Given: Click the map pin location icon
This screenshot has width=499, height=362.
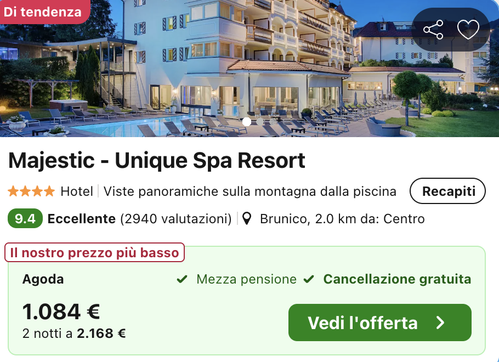Looking at the screenshot, I should click(x=247, y=219).
